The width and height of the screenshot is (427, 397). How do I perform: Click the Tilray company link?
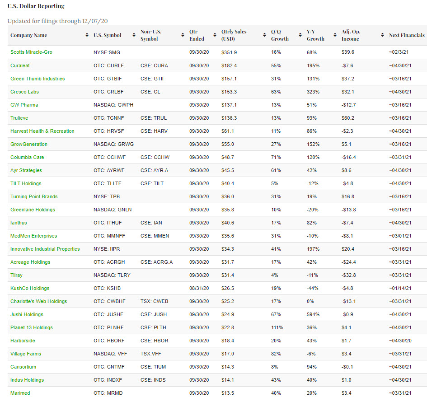point(16,275)
